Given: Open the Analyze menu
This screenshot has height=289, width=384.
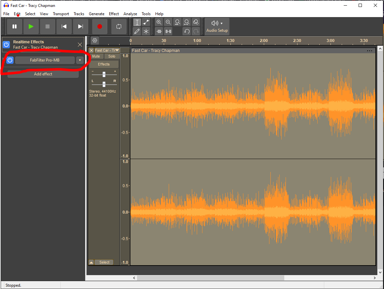Looking at the screenshot, I should point(130,14).
